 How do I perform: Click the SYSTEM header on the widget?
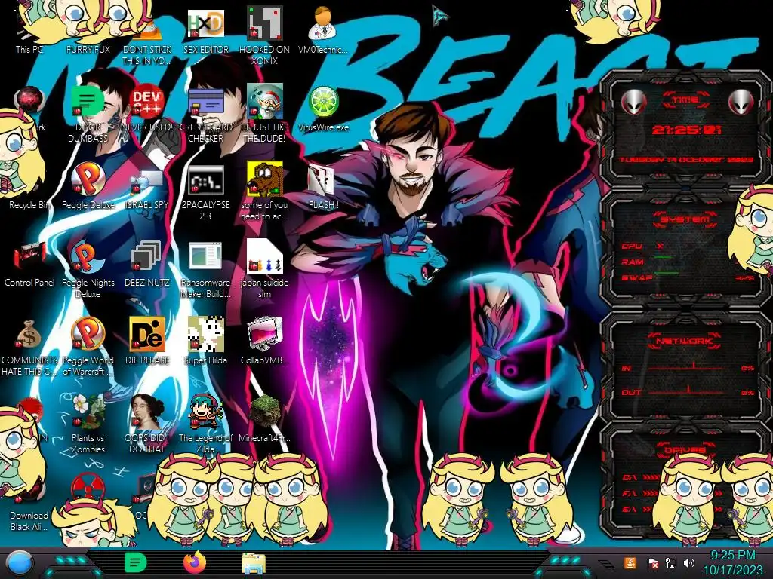pyautogui.click(x=685, y=219)
